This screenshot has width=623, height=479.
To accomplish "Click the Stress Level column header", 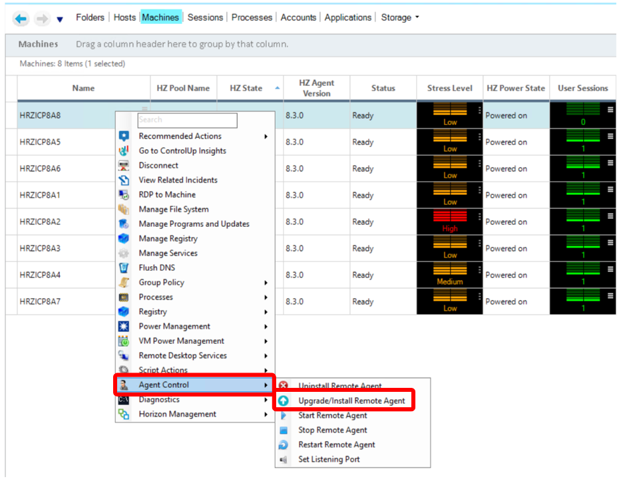I will pos(449,88).
